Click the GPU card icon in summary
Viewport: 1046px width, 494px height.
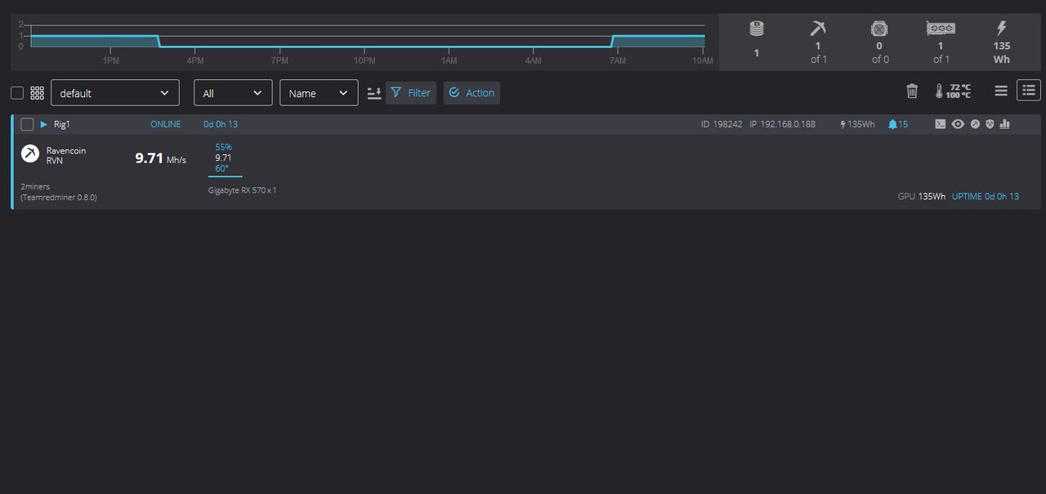click(x=941, y=29)
